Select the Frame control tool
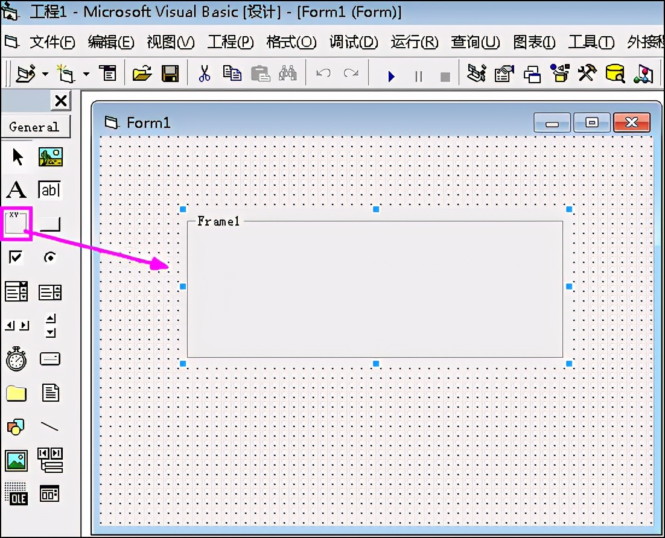The height and width of the screenshot is (538, 665). pyautogui.click(x=16, y=223)
